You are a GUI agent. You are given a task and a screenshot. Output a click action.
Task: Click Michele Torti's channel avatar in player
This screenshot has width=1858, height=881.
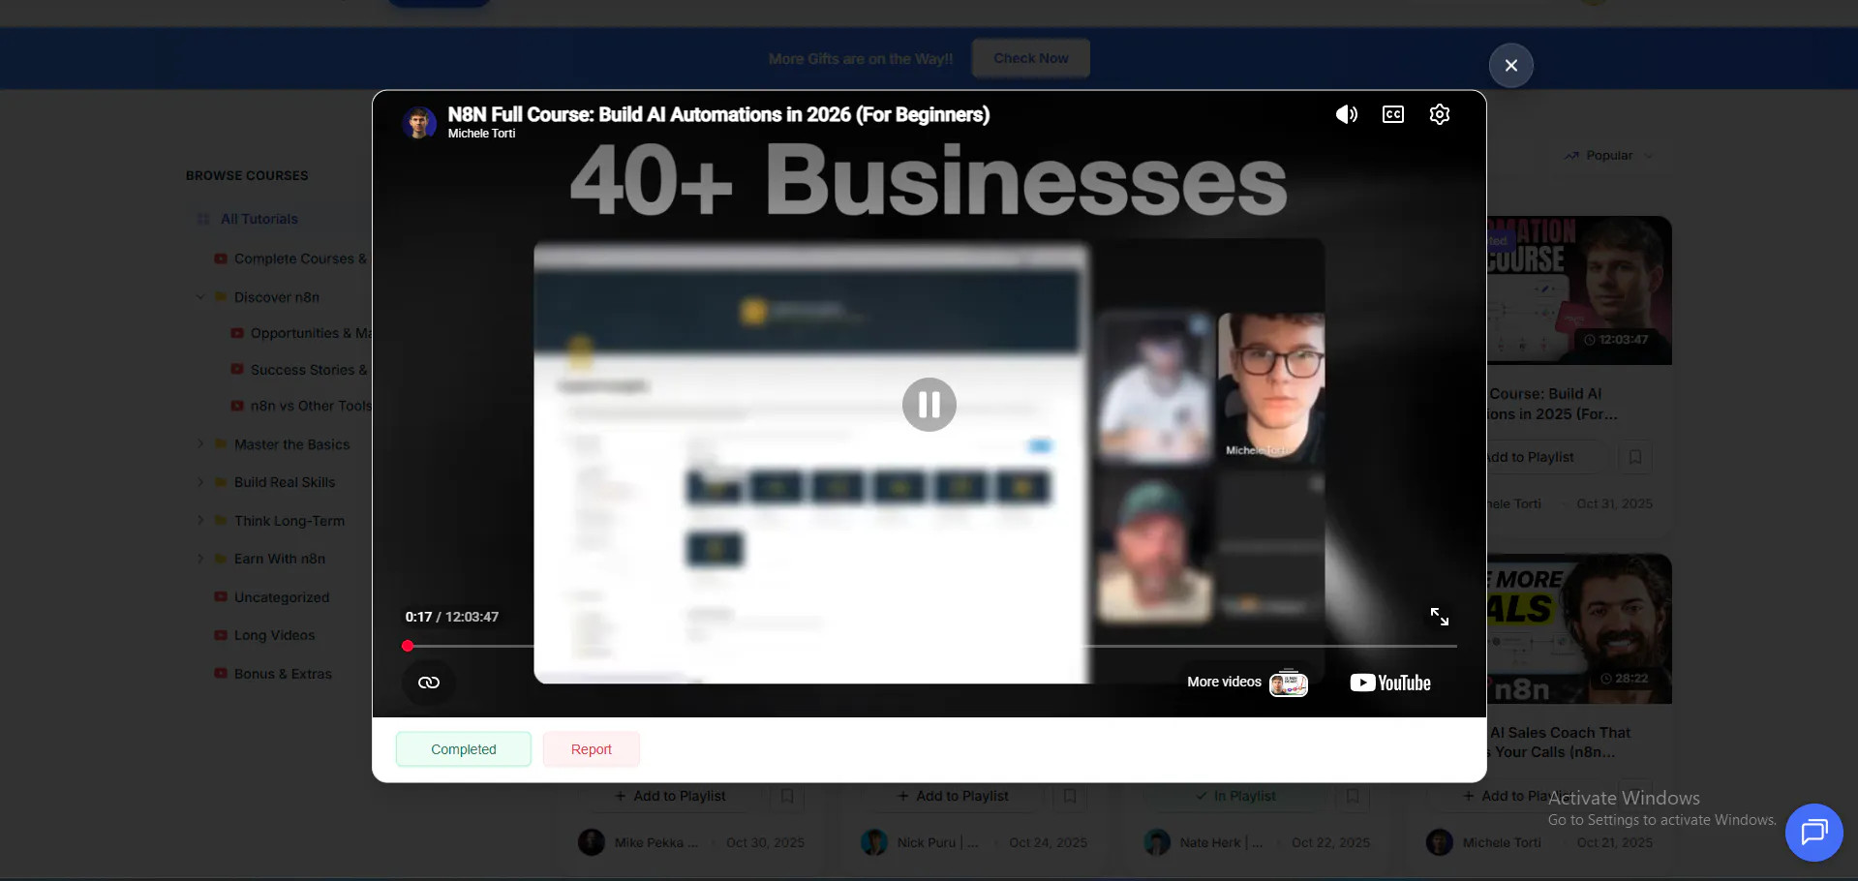(x=419, y=123)
